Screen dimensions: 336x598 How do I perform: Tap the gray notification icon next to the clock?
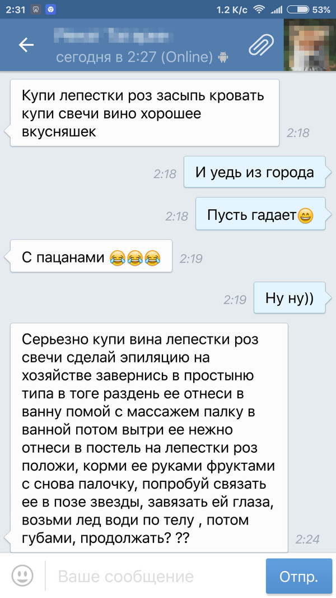point(36,10)
